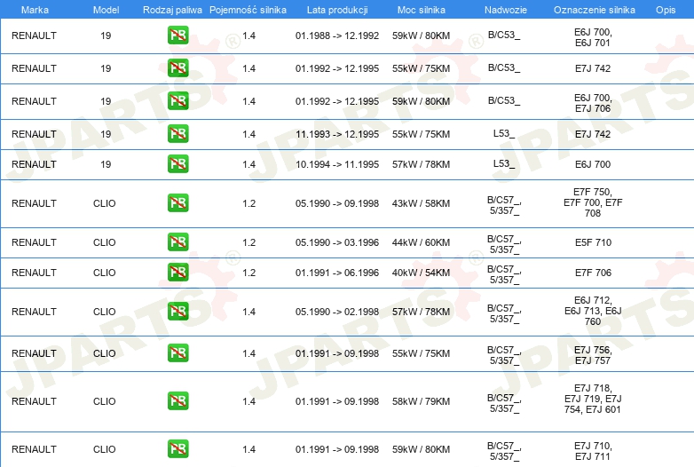This screenshot has height=467, width=694.
Task: Select production years 01.1988 -> 12.1992
Action: [337, 36]
